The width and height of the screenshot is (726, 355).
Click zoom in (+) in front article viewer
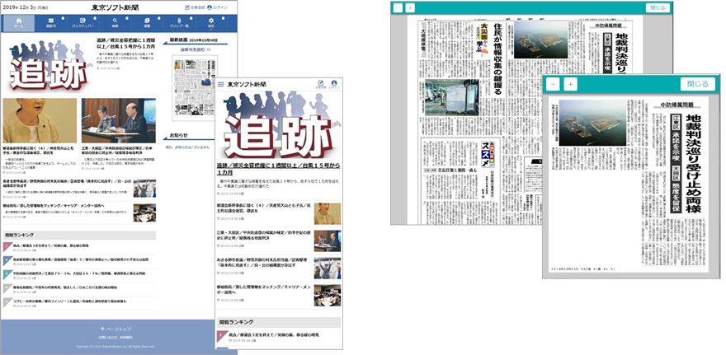coord(570,85)
